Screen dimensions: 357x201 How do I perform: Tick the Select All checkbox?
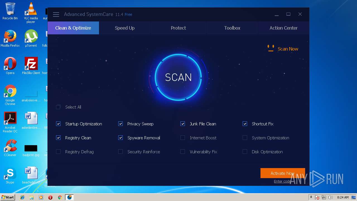tap(58, 107)
